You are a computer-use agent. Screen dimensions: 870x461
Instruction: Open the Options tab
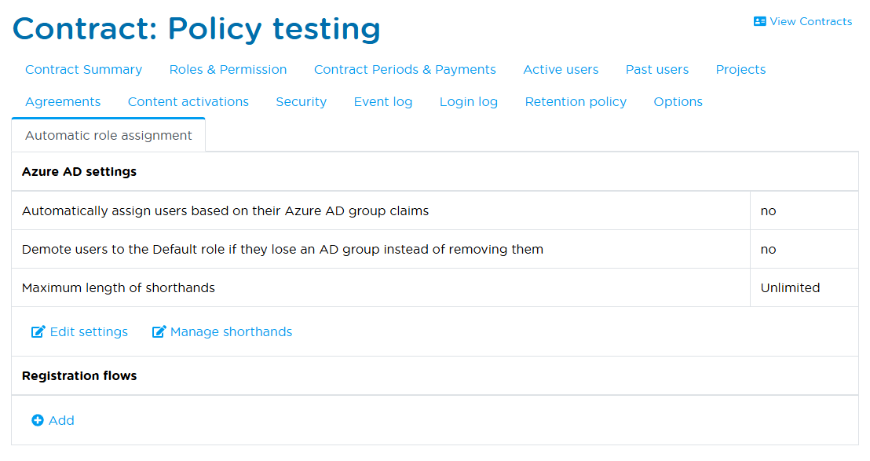(x=678, y=102)
